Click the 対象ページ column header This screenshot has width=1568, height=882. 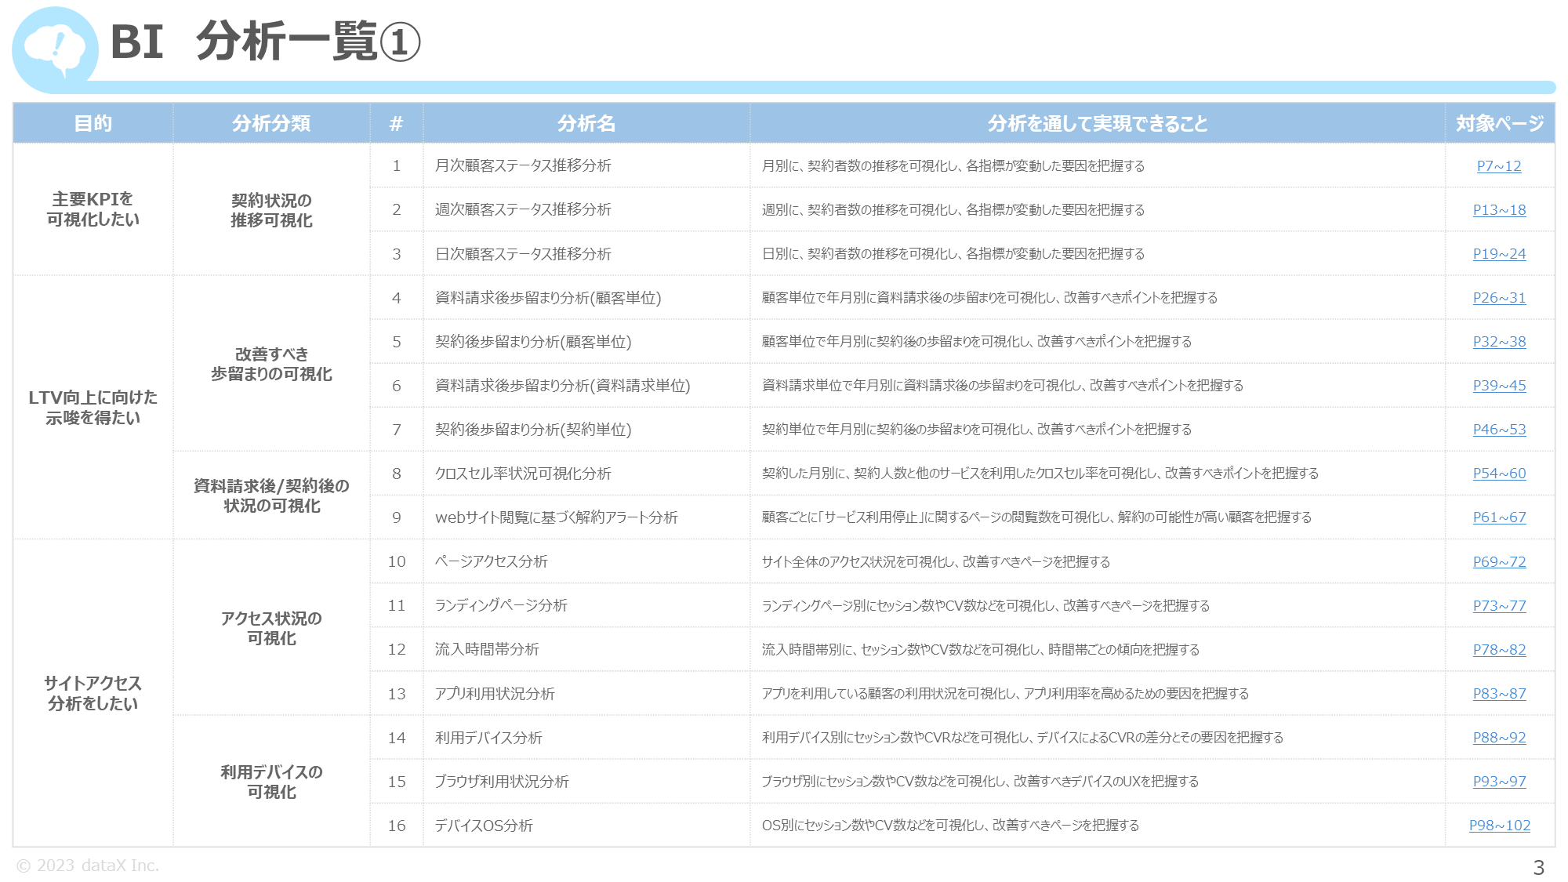1500,123
